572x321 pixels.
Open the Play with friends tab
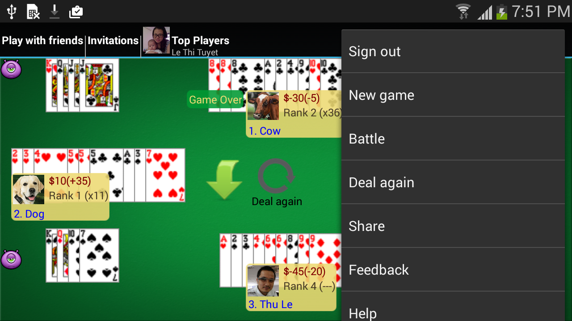pyautogui.click(x=42, y=41)
